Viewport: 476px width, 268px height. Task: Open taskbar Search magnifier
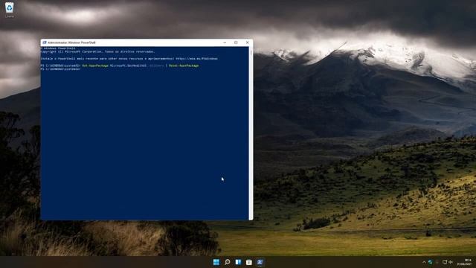click(x=227, y=262)
